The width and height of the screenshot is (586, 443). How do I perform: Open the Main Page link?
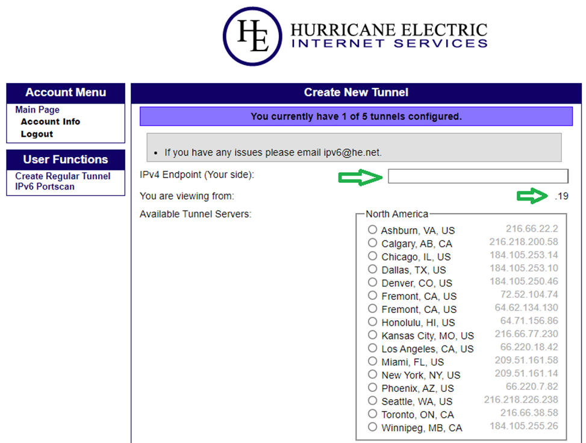click(37, 110)
